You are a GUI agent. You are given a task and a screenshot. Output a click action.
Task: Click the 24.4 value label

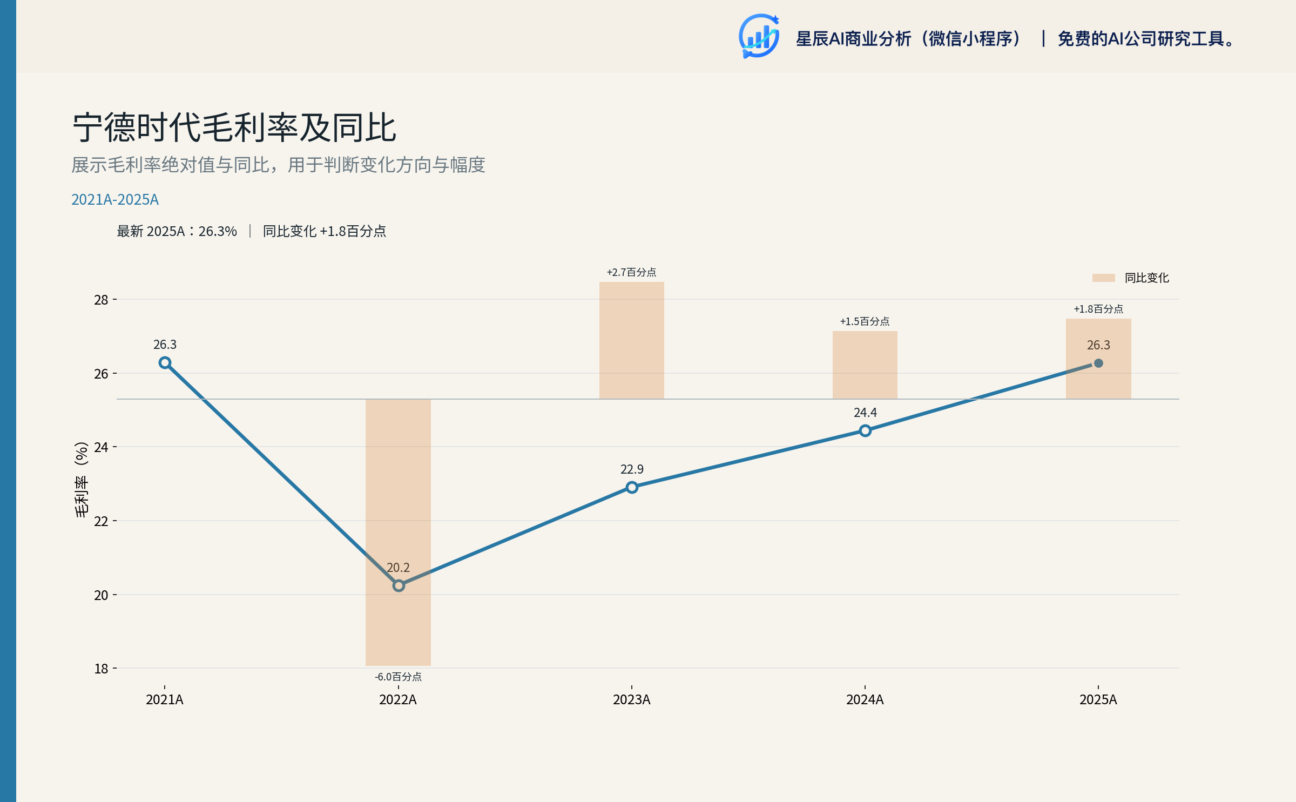[865, 413]
